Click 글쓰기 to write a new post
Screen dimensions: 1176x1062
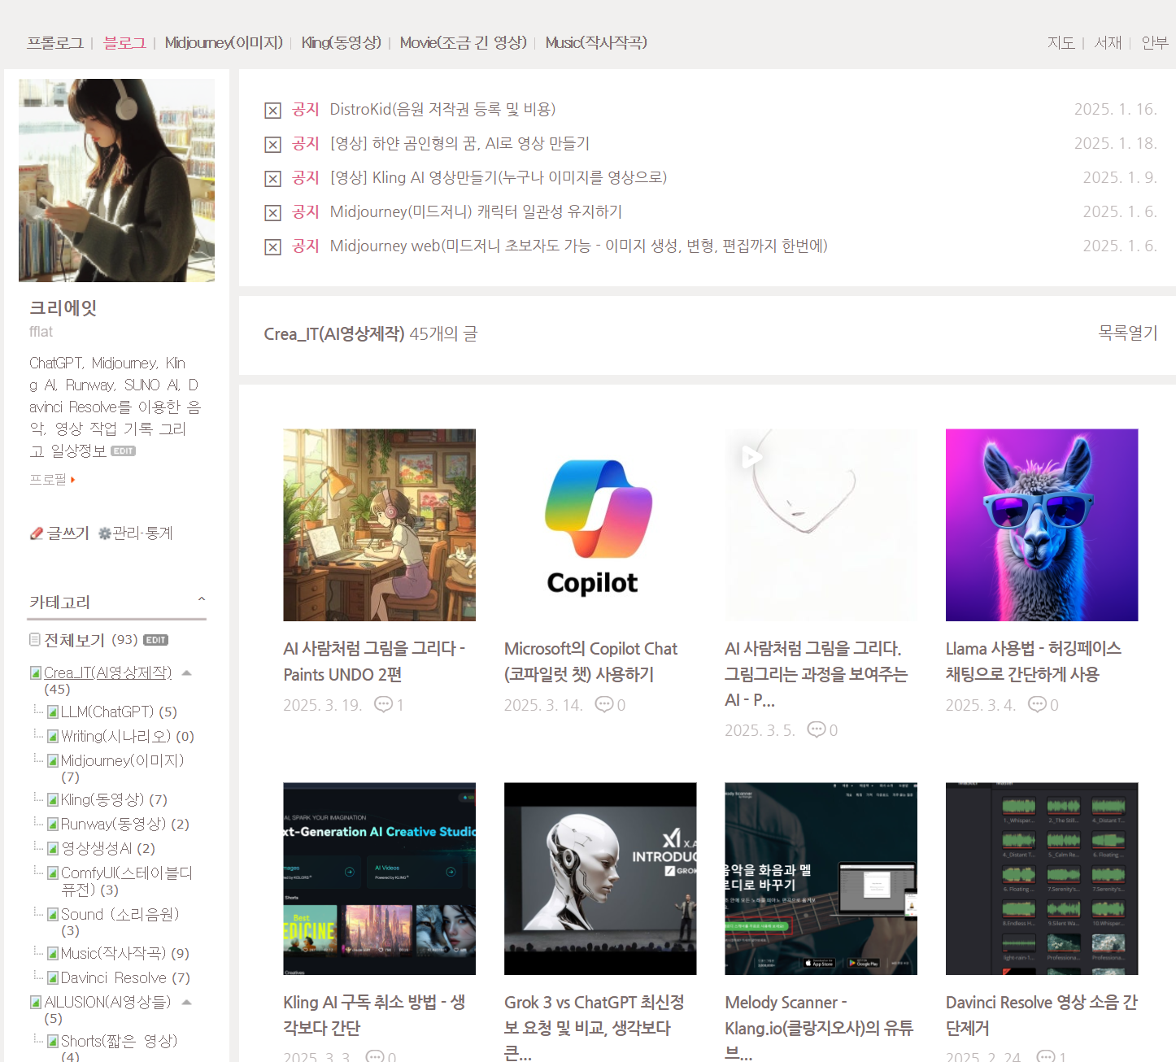(68, 533)
